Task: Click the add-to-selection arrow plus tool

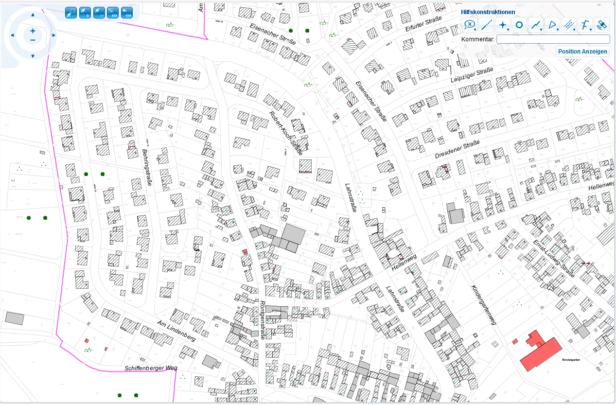Action: [85, 12]
